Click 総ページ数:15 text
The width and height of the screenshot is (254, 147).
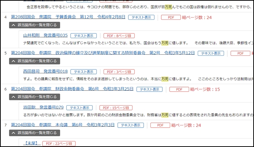click(x=205, y=89)
